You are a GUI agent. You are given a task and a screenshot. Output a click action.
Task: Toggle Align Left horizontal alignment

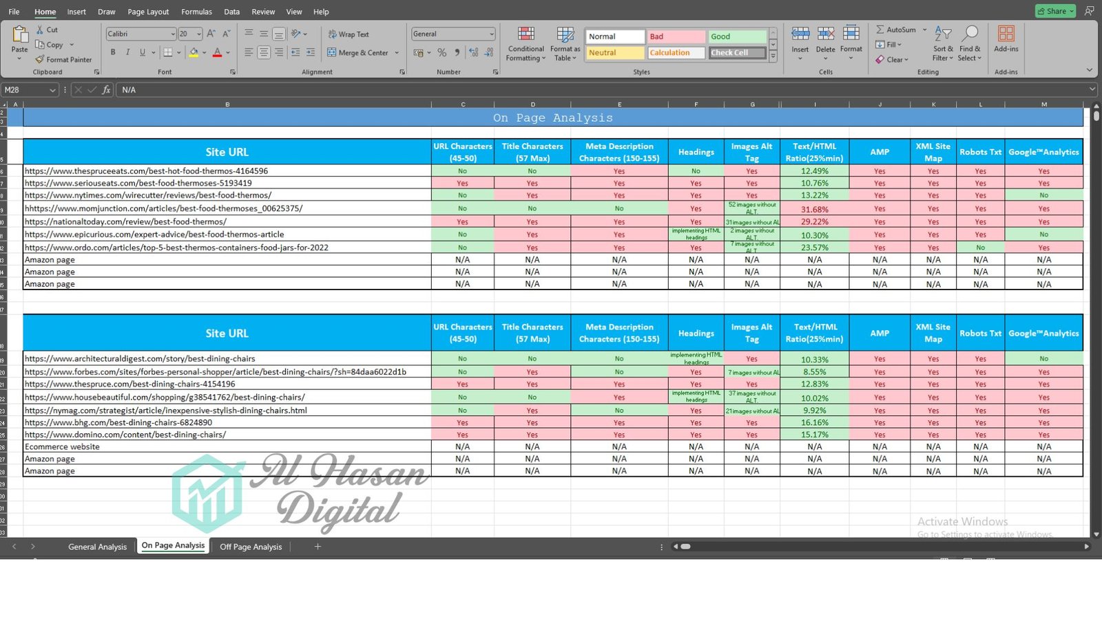pyautogui.click(x=249, y=52)
